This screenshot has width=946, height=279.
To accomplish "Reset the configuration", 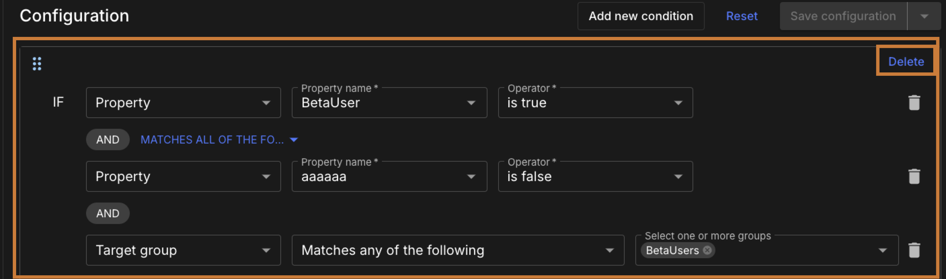I will coord(742,16).
